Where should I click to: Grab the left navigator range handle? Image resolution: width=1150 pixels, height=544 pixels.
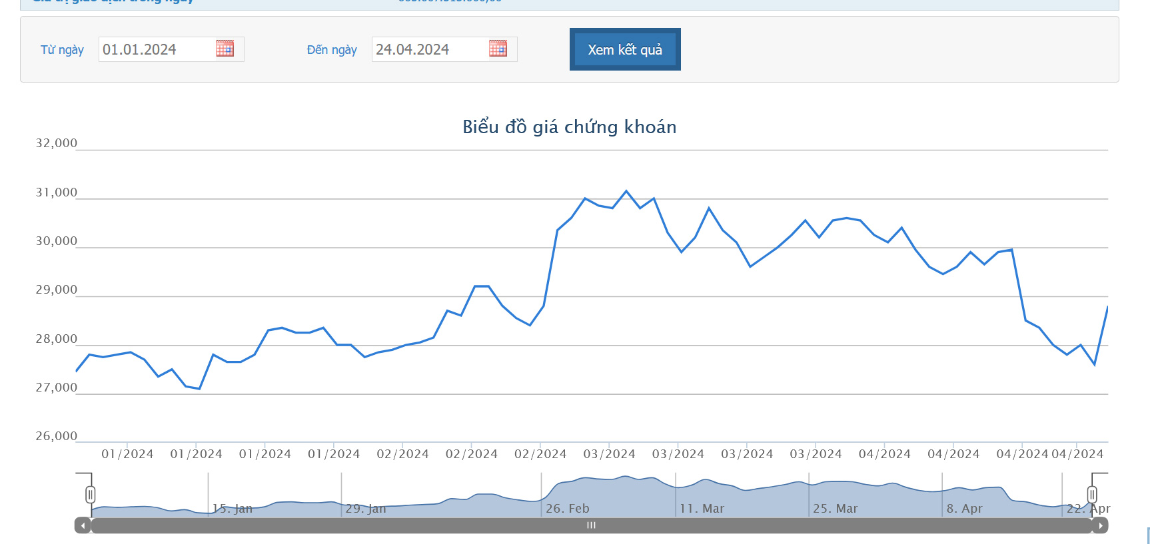coord(90,494)
